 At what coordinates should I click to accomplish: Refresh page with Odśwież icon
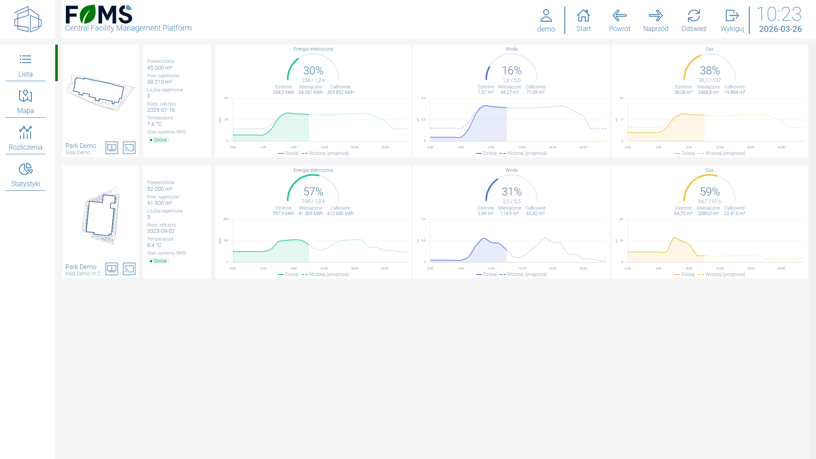(x=694, y=16)
